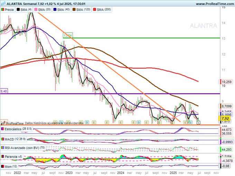Click the D dividend marker near May 2024

tap(139, 123)
